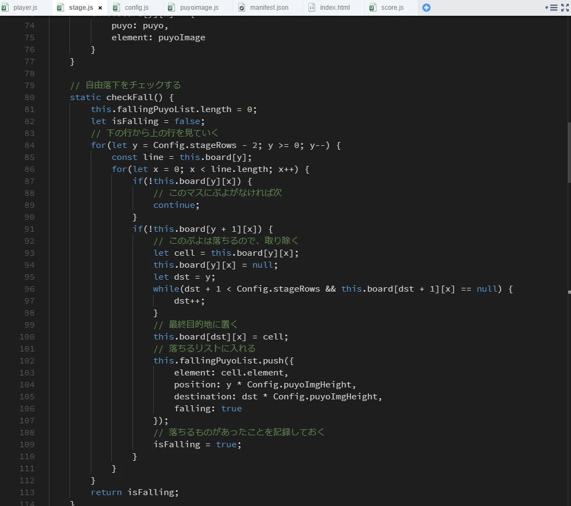Click 'isFalling = true;' on line 109
571x506 pixels.
(x=197, y=445)
